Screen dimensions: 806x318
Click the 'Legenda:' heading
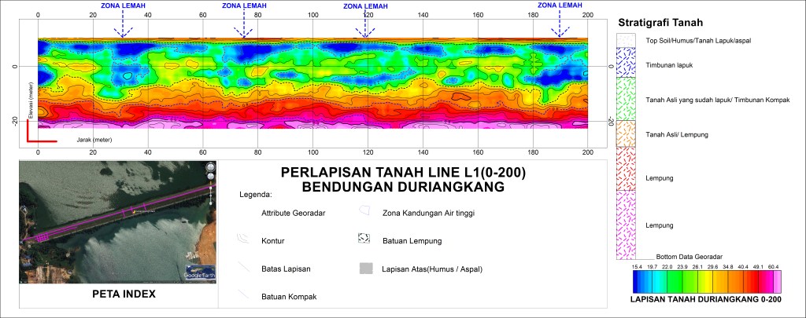tap(257, 195)
